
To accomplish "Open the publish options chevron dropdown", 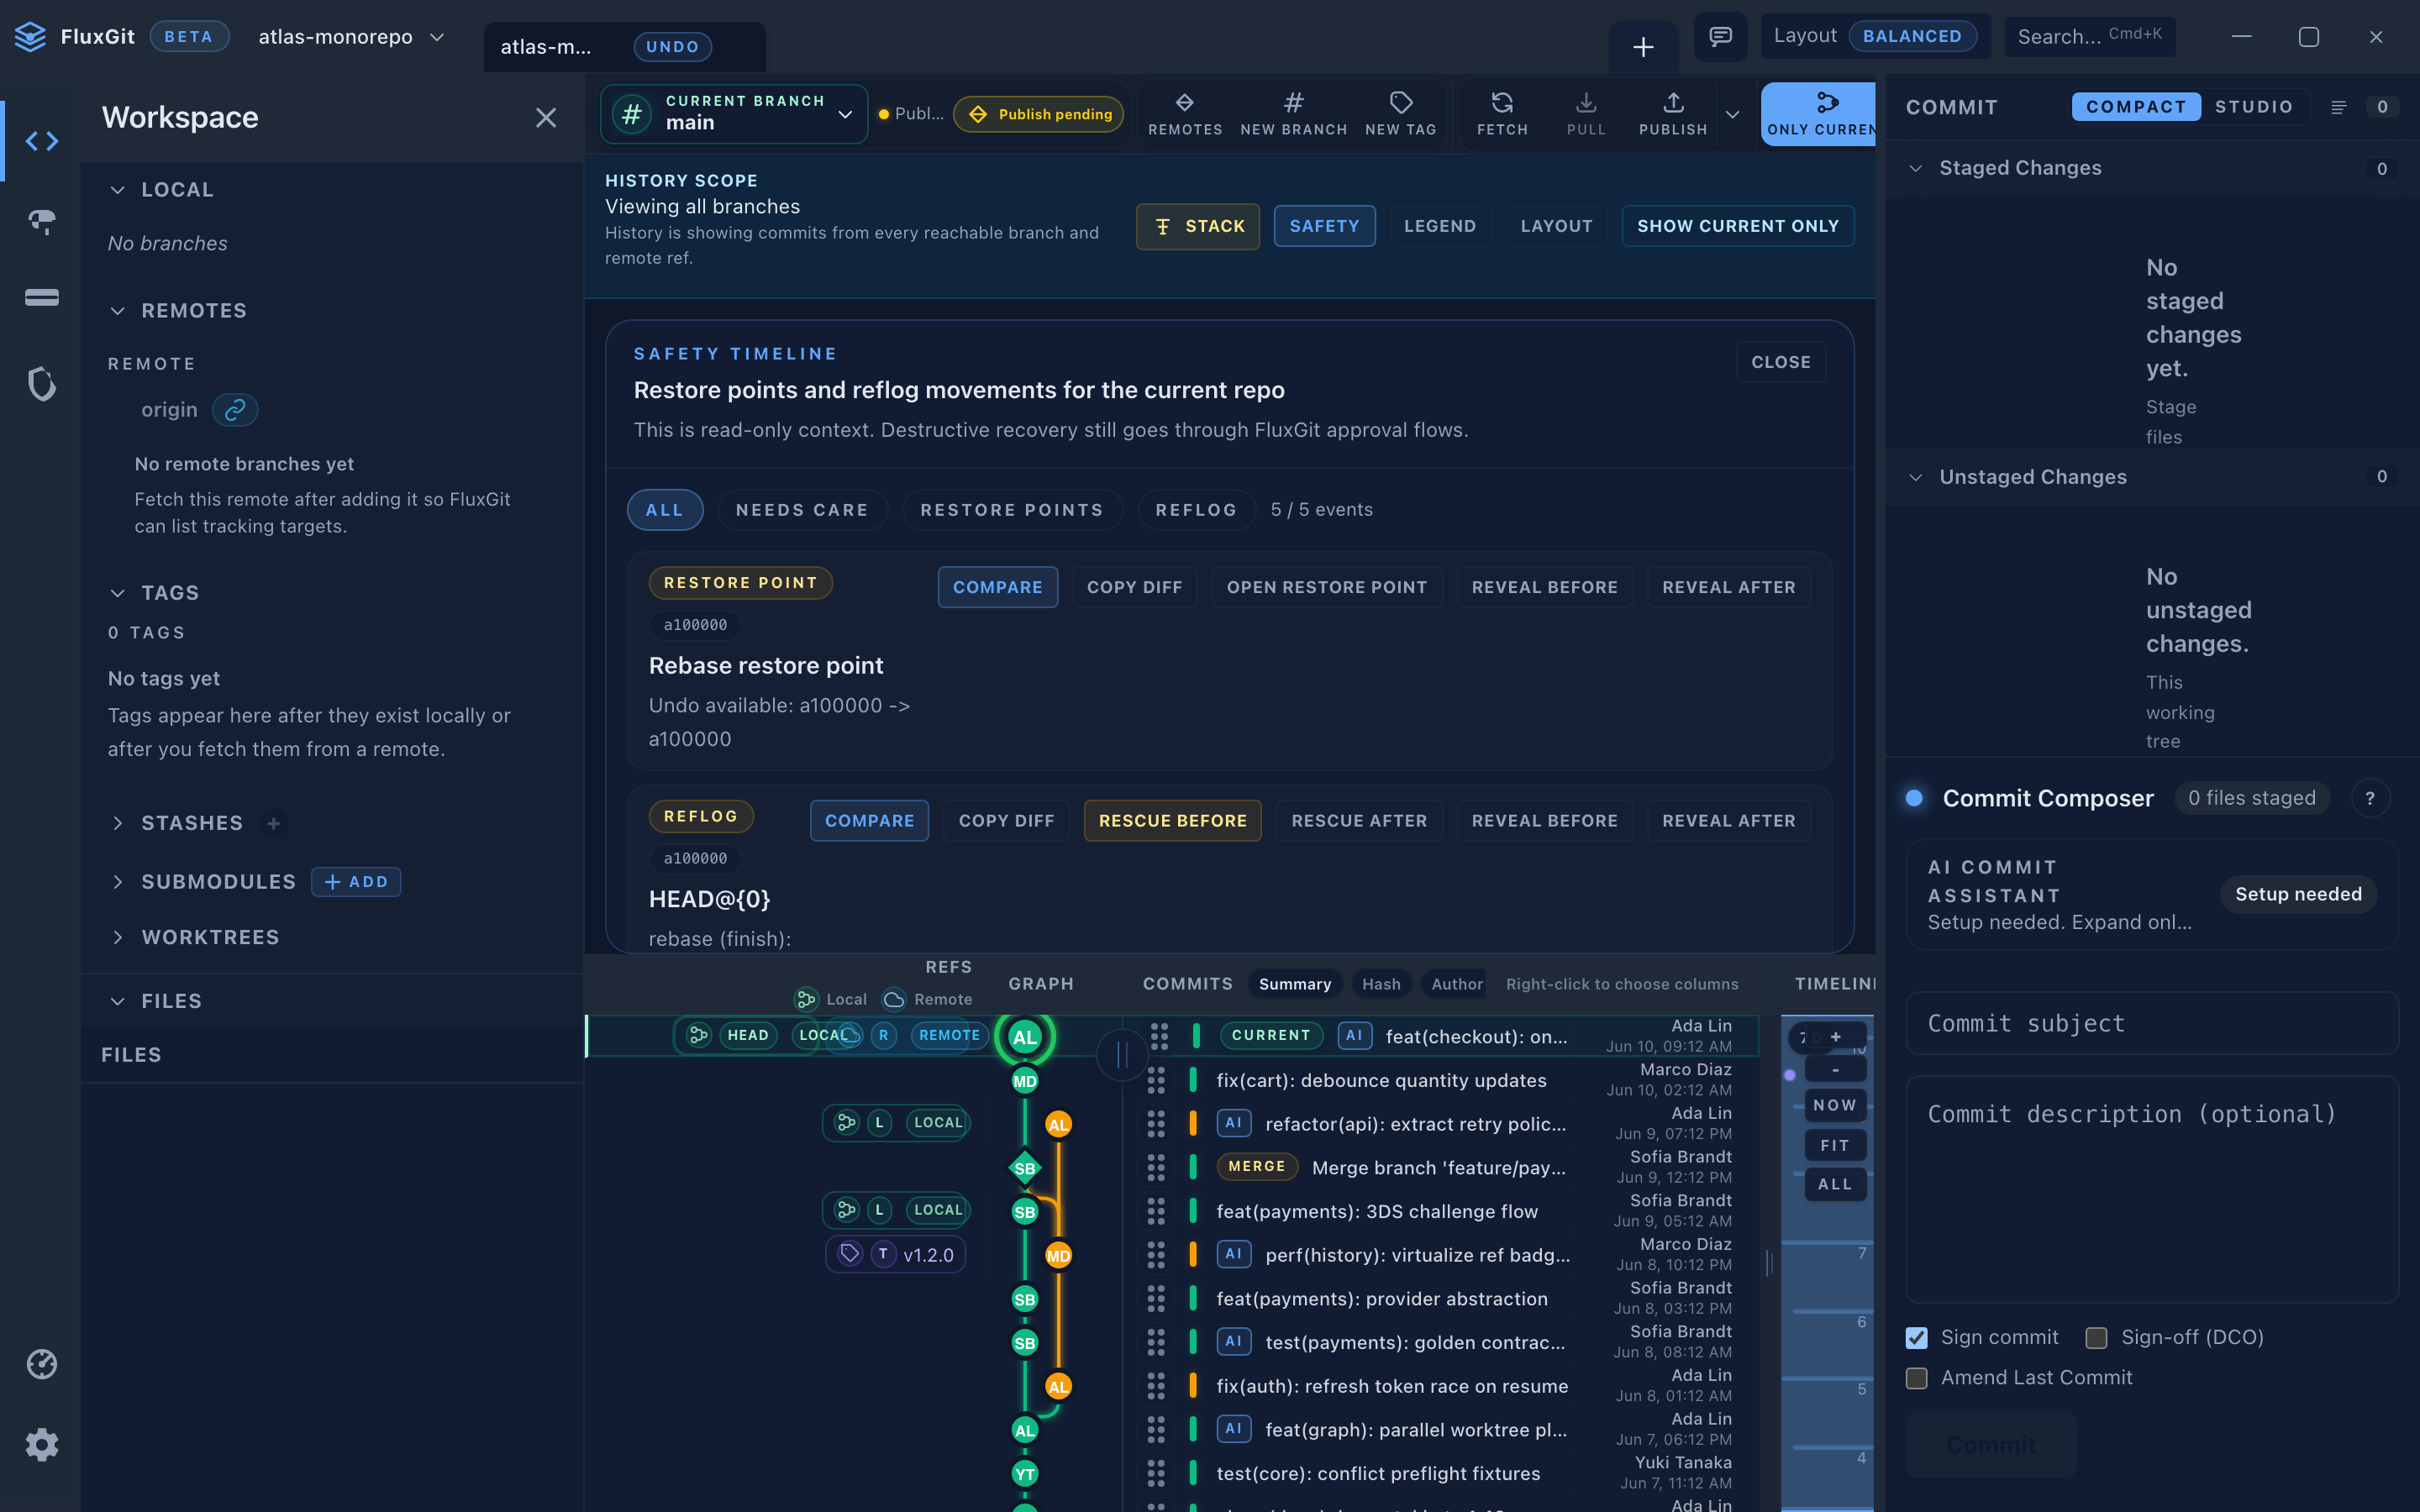I will pos(1733,114).
